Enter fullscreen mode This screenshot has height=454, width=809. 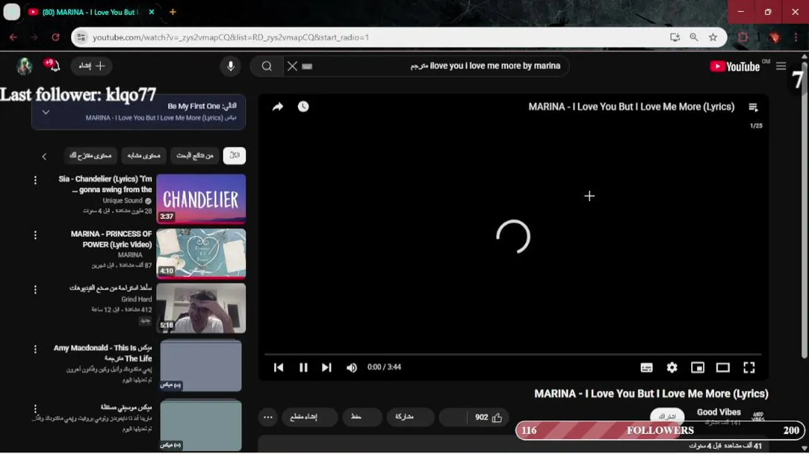point(749,368)
